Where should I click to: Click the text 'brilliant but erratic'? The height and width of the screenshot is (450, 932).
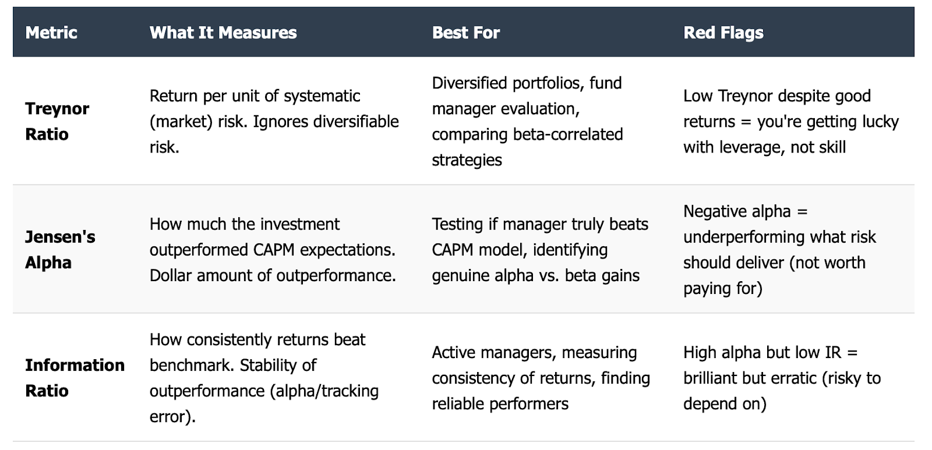pyautogui.click(x=750, y=377)
